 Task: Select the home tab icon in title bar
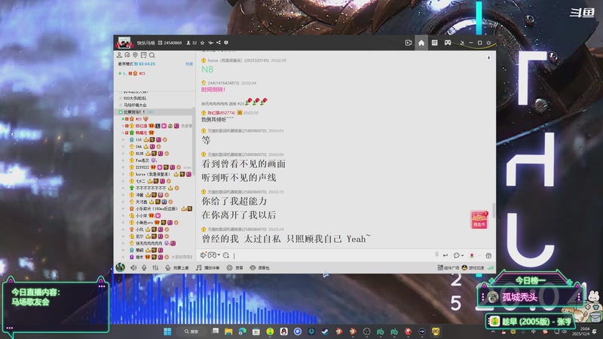click(421, 43)
